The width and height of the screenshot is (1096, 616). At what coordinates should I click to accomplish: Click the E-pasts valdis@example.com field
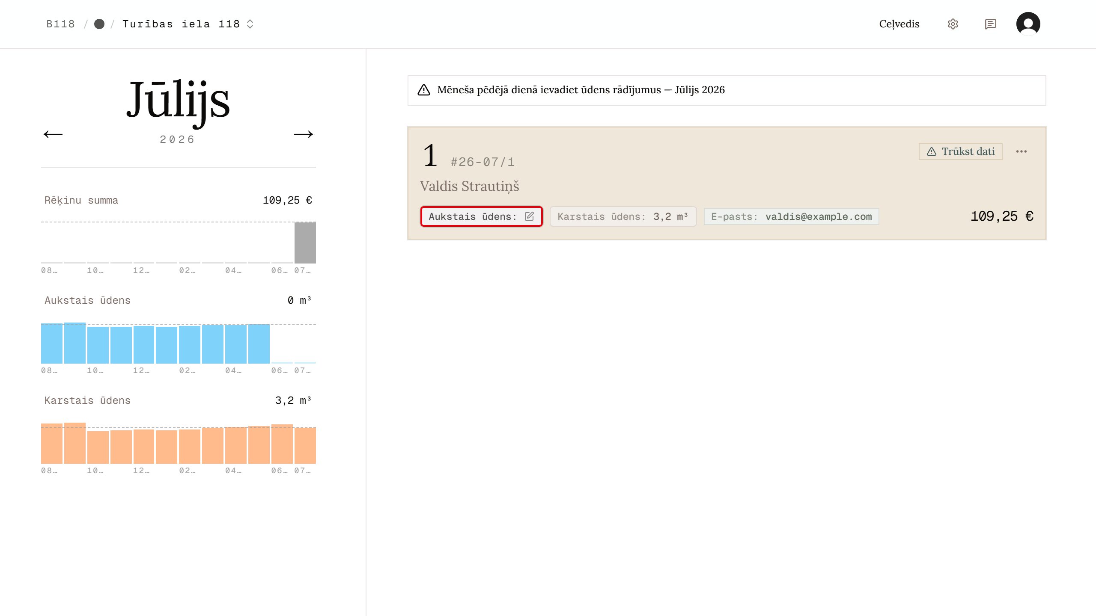click(x=791, y=216)
